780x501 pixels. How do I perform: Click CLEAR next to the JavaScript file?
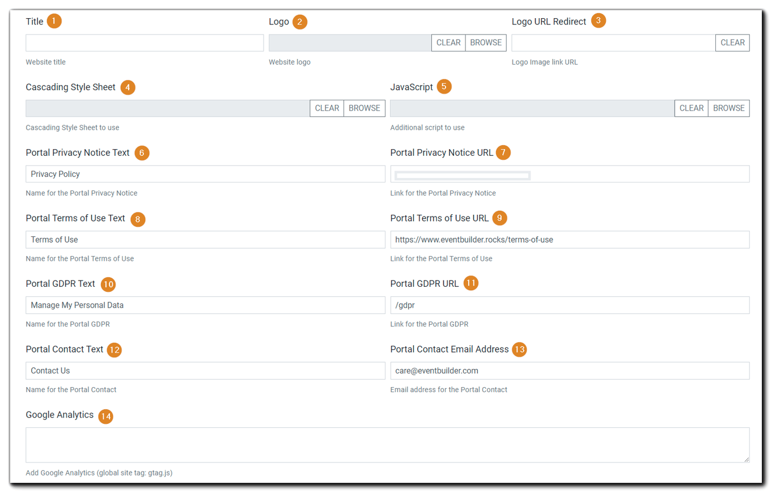(x=691, y=108)
